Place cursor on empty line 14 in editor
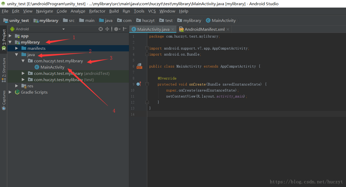 pos(246,114)
